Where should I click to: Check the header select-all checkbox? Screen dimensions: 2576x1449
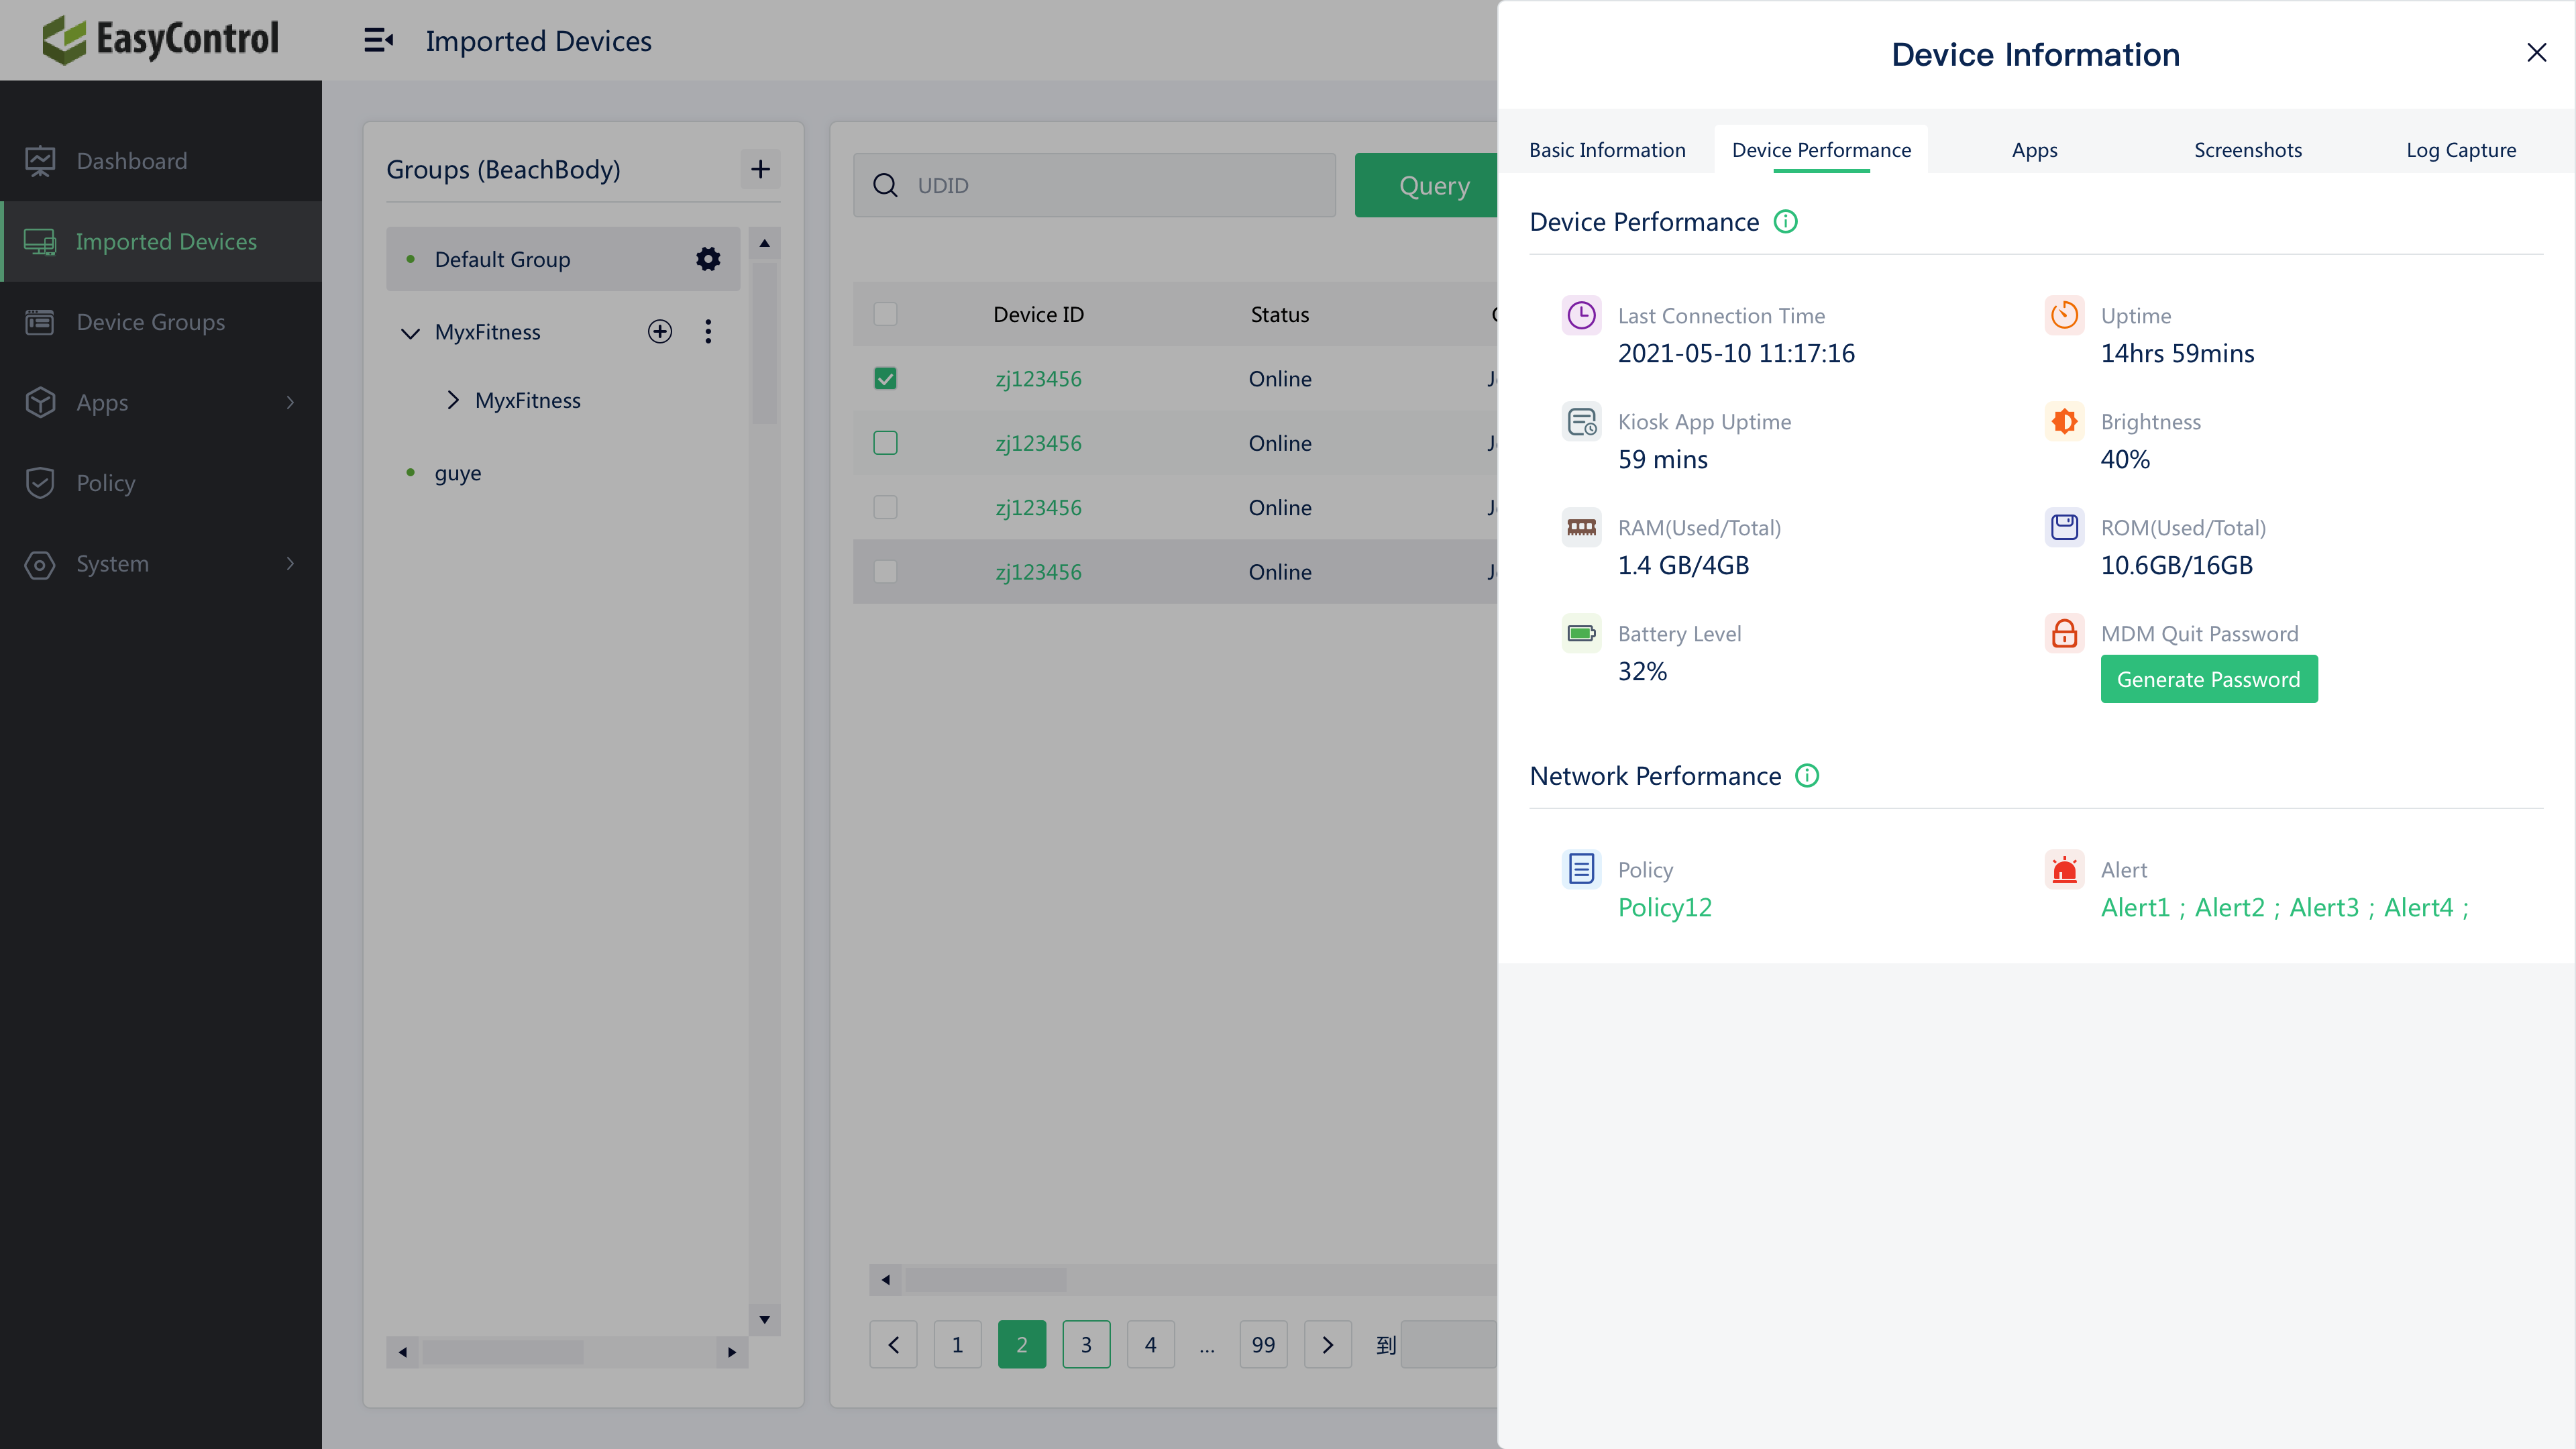tap(885, 313)
